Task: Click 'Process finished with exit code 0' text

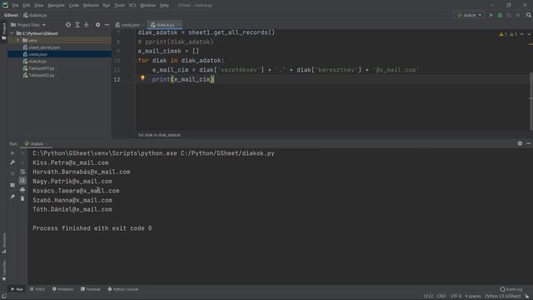Action: pyautogui.click(x=92, y=228)
